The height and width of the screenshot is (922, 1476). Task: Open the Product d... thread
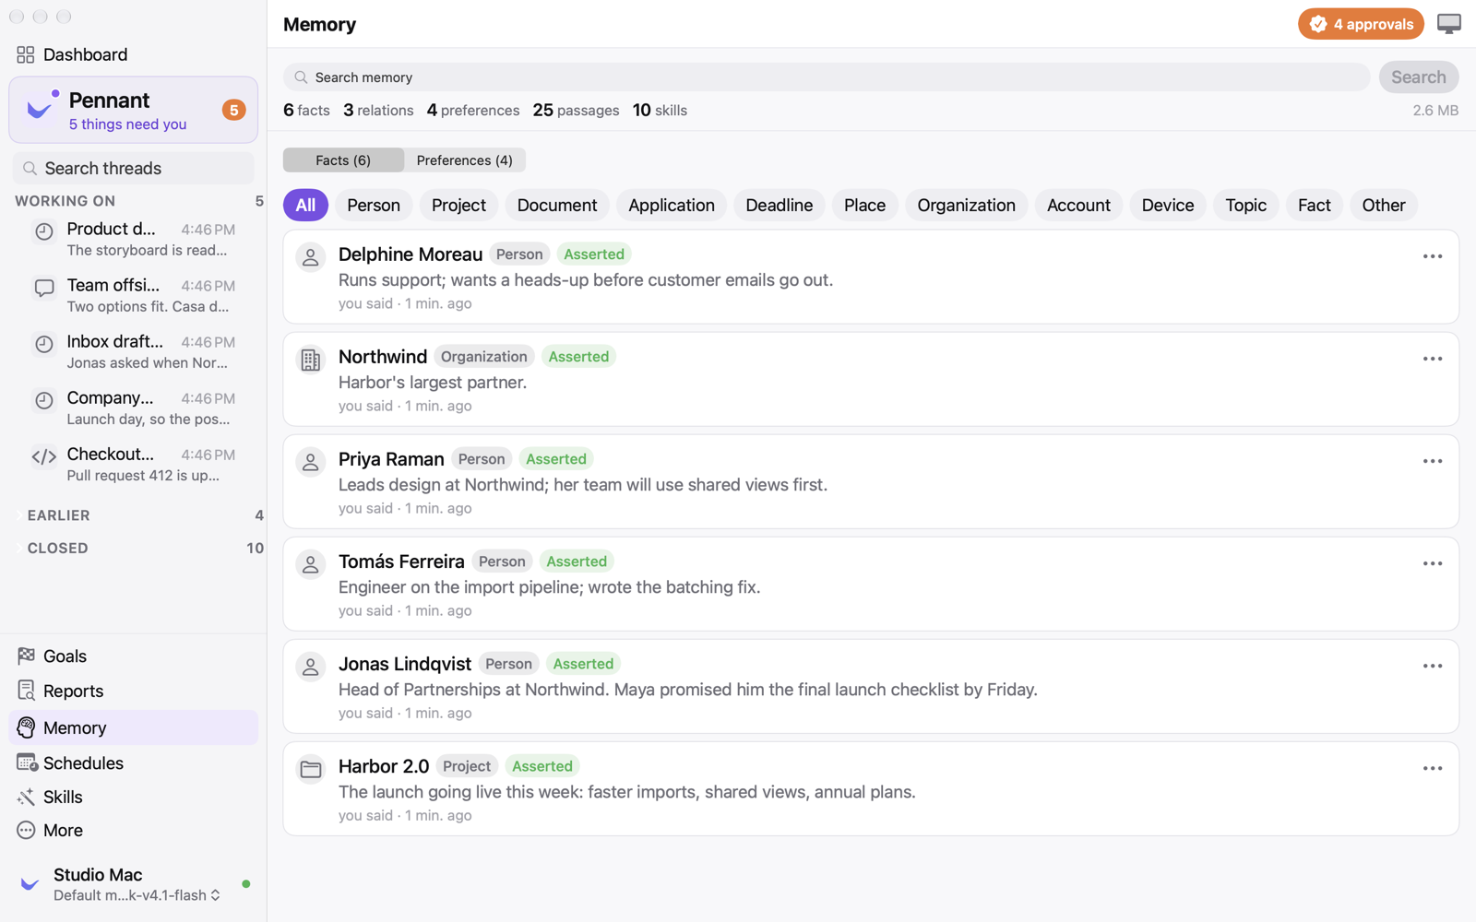pos(134,239)
